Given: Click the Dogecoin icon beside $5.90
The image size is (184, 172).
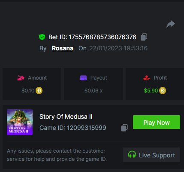Looking at the screenshot, I should tap(163, 91).
